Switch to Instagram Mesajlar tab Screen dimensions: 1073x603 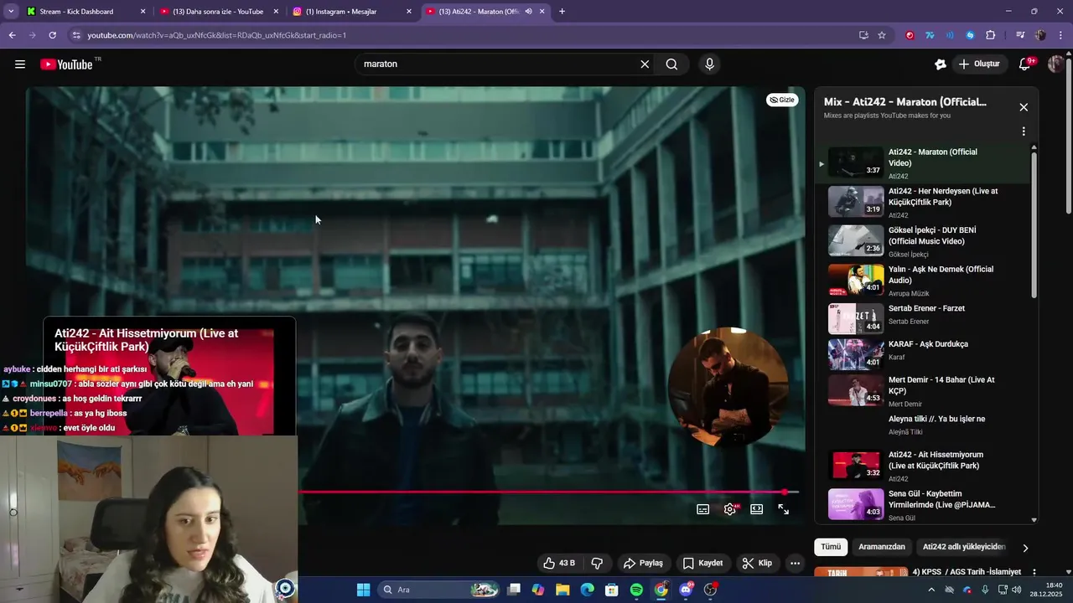coord(353,12)
